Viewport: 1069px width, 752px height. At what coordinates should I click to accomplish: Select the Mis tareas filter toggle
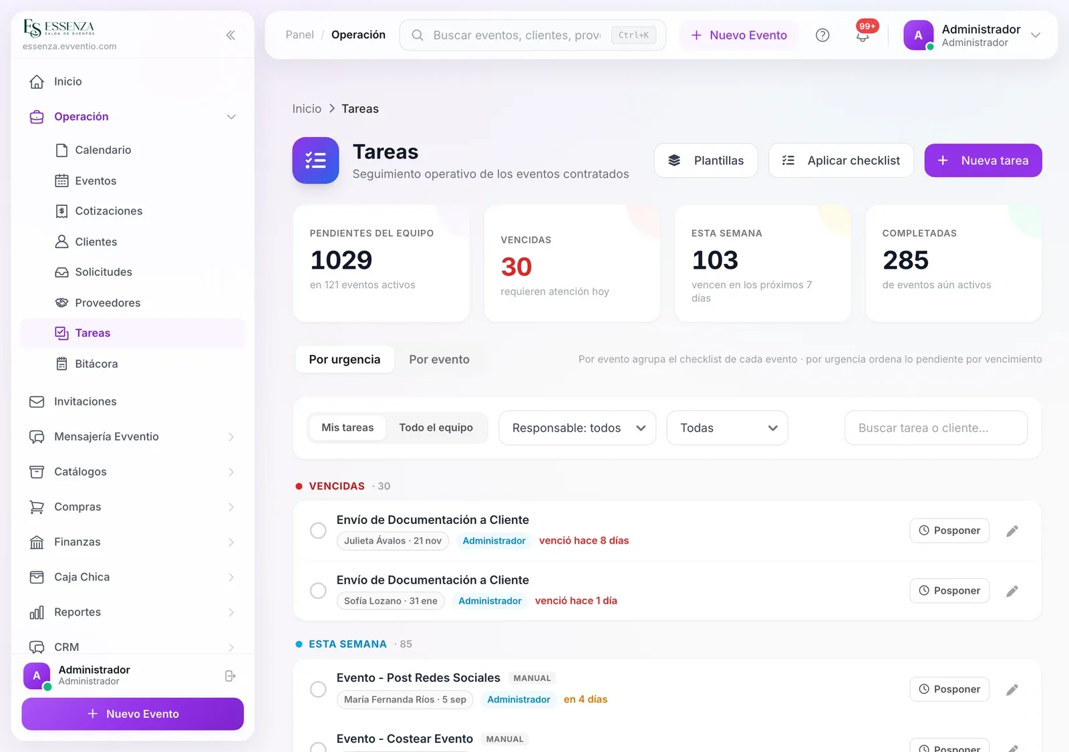347,428
